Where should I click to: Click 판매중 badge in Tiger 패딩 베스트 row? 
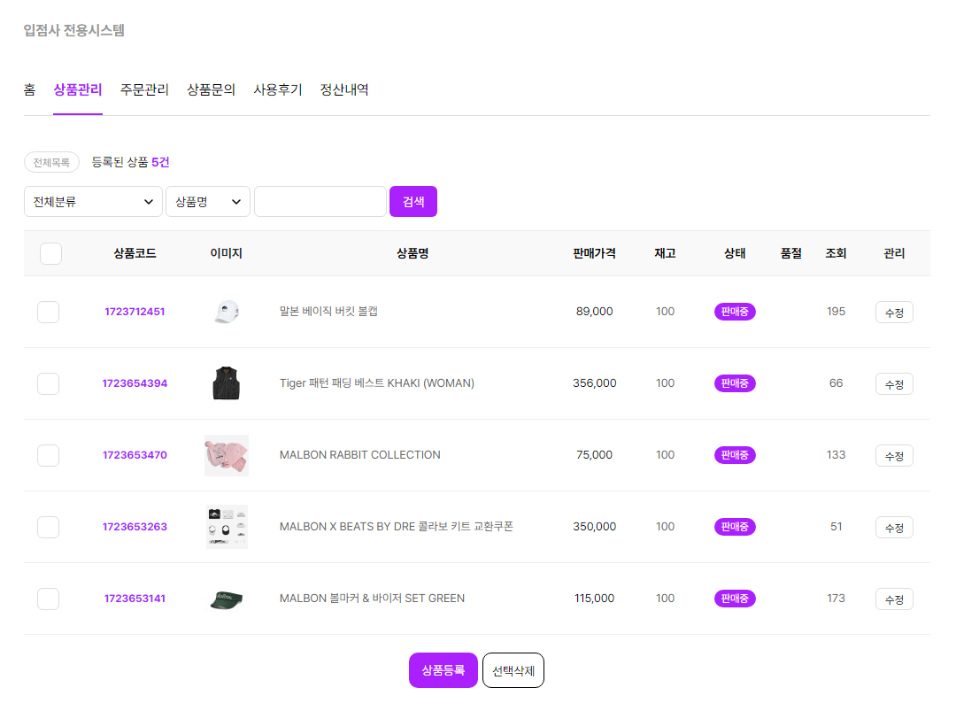pyautogui.click(x=735, y=383)
